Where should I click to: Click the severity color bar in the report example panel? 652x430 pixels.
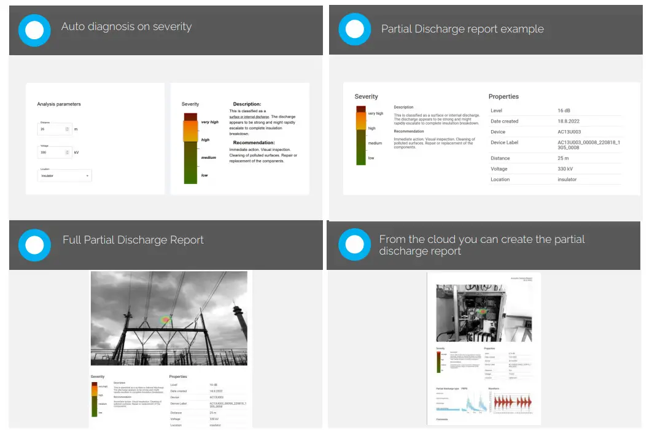point(361,136)
